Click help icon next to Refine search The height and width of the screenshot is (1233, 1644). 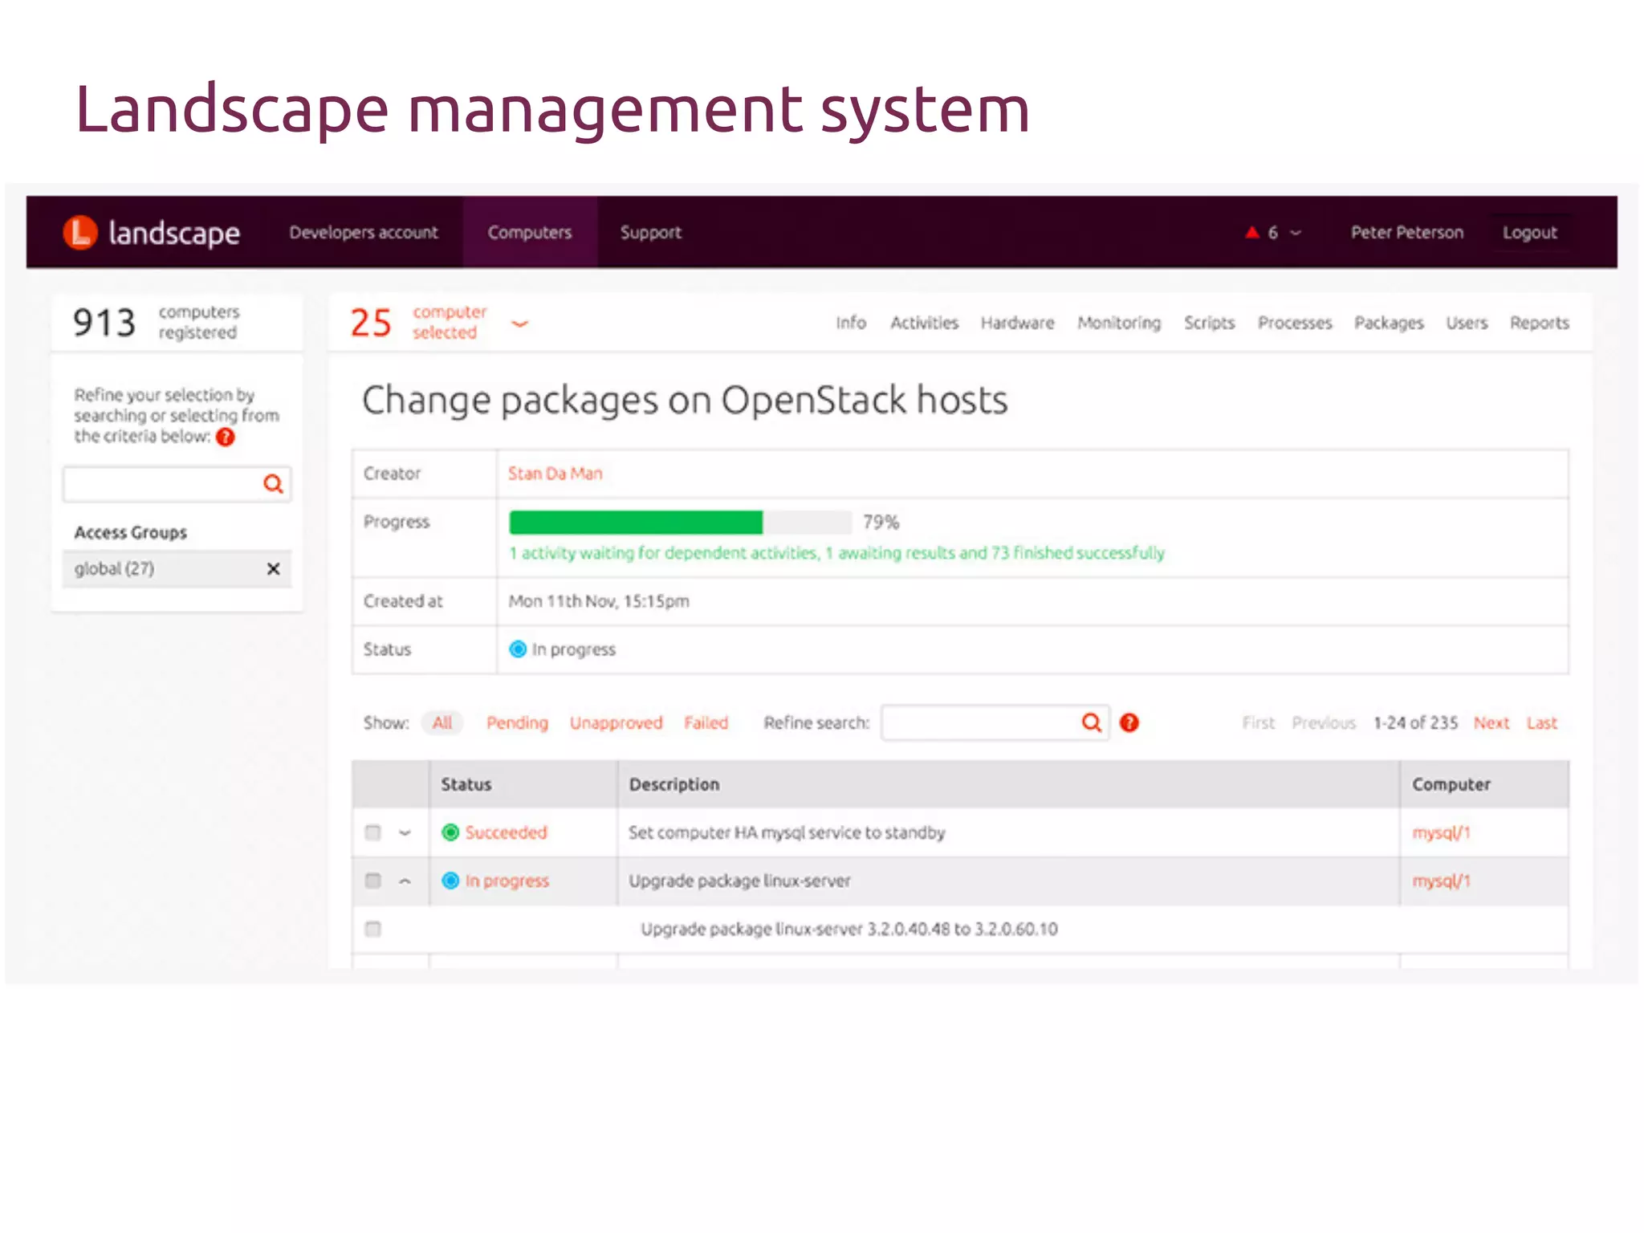pyautogui.click(x=1129, y=722)
